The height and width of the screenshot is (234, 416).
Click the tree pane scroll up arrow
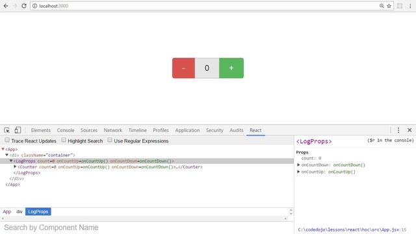[x=291, y=210]
